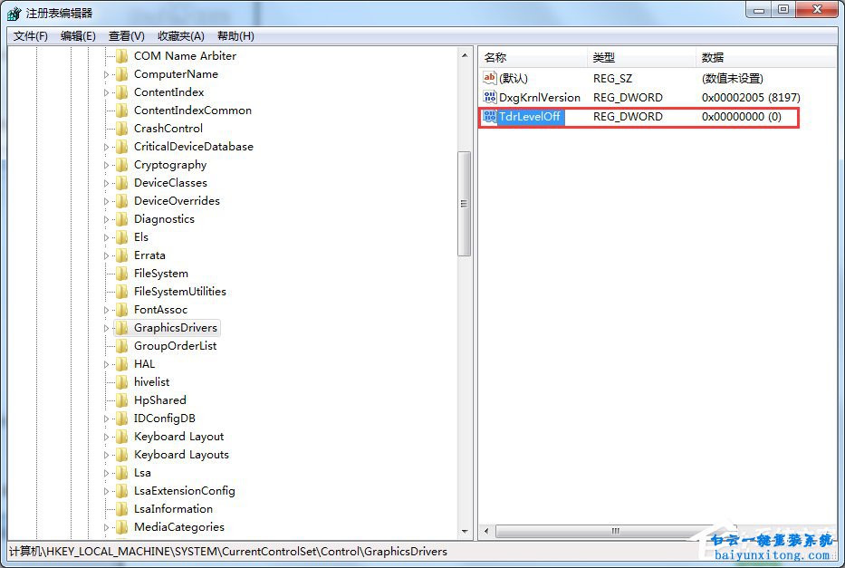Click the REG_SZ icon beside (默认)
The height and width of the screenshot is (568, 845).
[x=487, y=78]
